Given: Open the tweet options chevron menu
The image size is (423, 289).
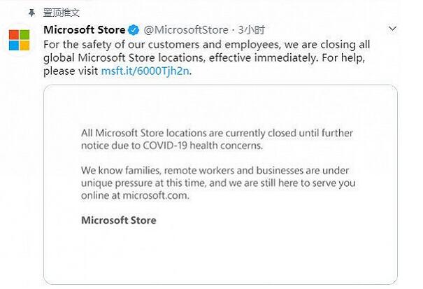Looking at the screenshot, I should pos(391,29).
